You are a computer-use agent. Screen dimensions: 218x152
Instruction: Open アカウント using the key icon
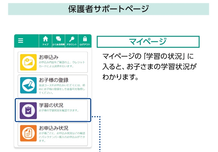[72, 41]
